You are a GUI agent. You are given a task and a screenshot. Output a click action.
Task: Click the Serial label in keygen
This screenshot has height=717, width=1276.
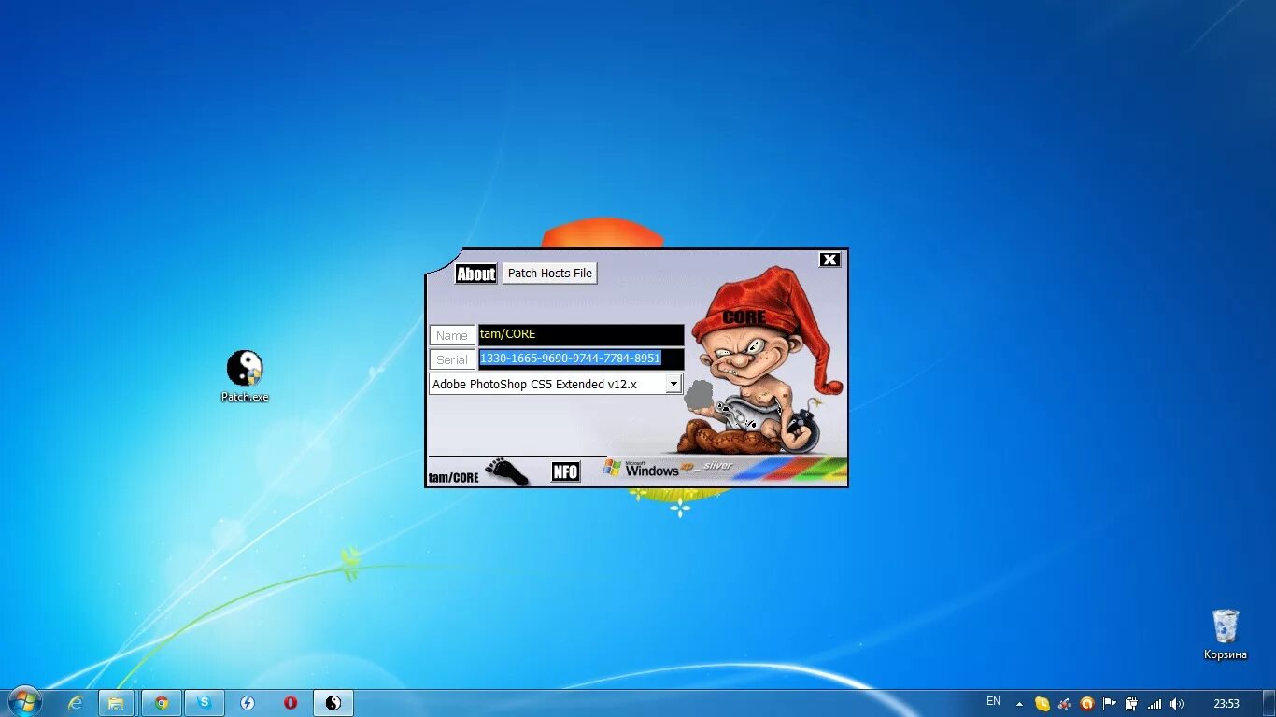[x=452, y=359]
